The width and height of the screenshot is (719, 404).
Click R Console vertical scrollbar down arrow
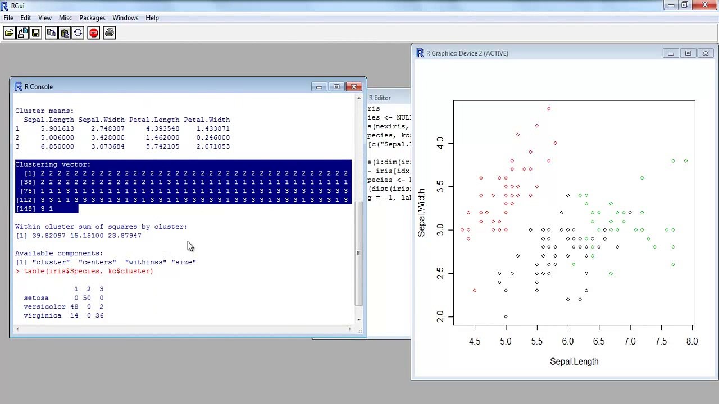359,320
